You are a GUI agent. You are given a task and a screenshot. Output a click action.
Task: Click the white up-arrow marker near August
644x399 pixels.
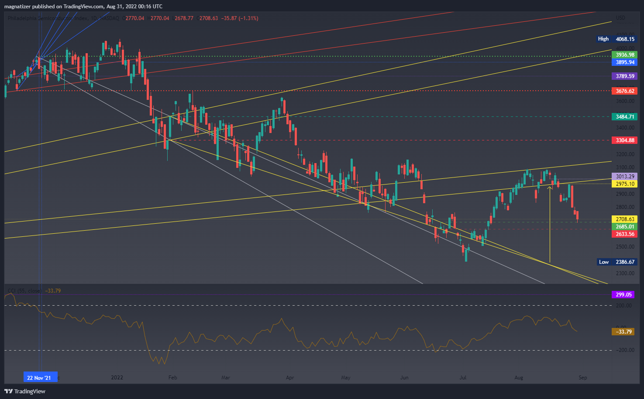[x=549, y=188]
